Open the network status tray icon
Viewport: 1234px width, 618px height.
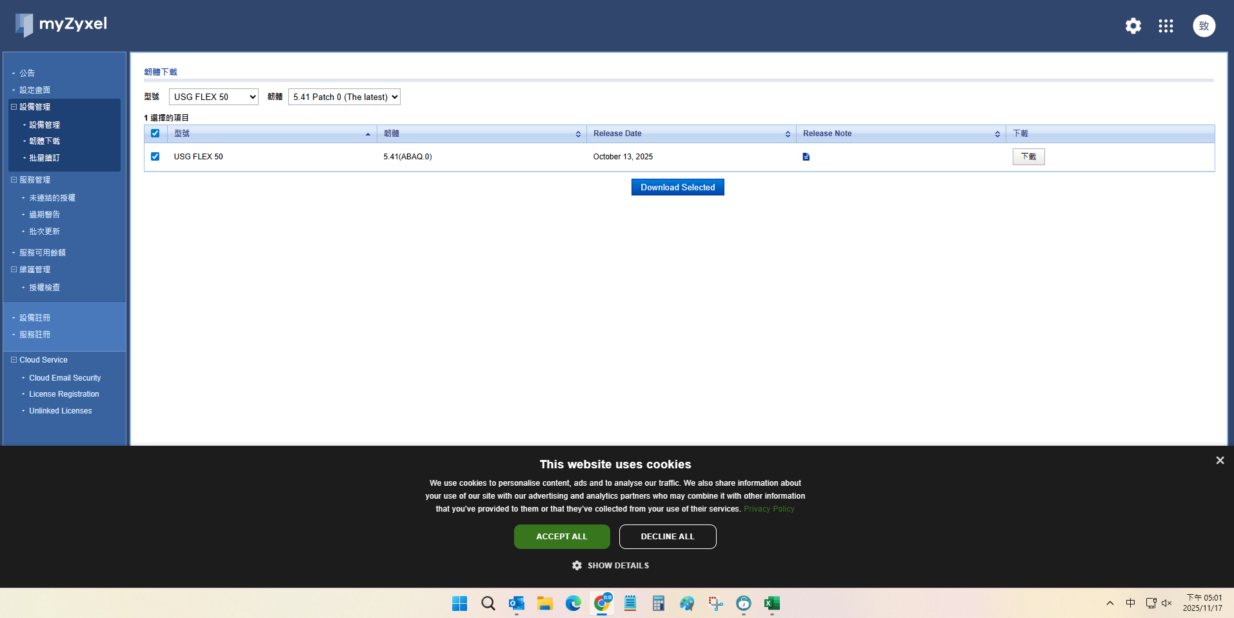tap(1151, 603)
